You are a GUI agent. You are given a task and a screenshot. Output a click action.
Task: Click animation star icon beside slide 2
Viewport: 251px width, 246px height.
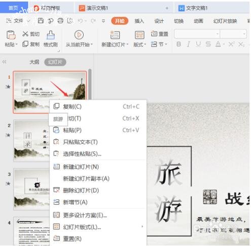8,135
